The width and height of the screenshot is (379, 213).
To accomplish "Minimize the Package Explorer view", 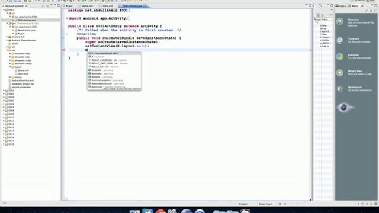I will coord(55,5).
